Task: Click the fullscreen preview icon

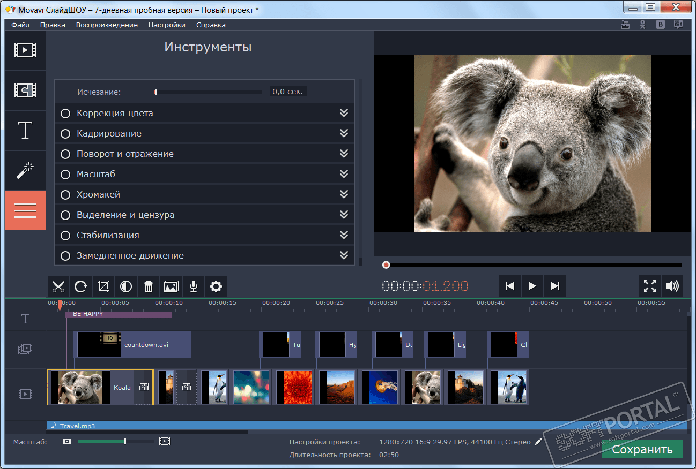Action: click(x=650, y=286)
